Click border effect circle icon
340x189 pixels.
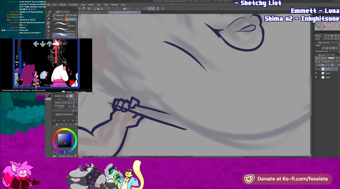(x=323, y=48)
